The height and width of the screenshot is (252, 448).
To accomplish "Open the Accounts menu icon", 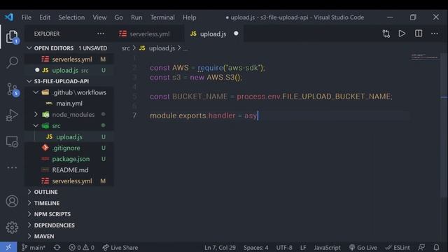I will coord(12,202).
